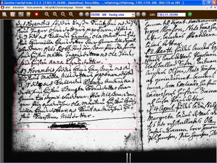The image size is (217, 163).
Task: Jump to the last page
Action: coord(144,14)
